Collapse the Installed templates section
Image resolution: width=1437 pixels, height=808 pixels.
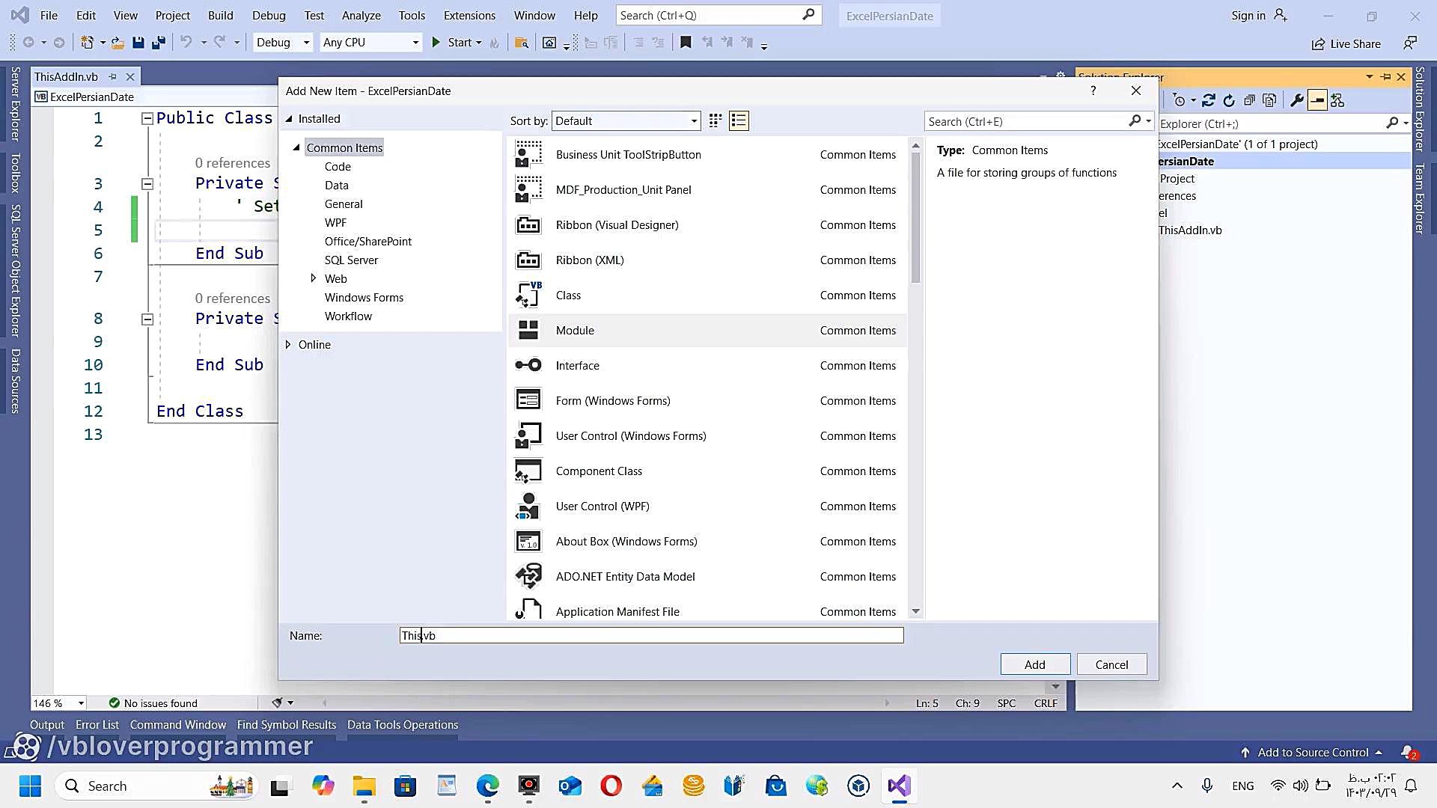(289, 118)
